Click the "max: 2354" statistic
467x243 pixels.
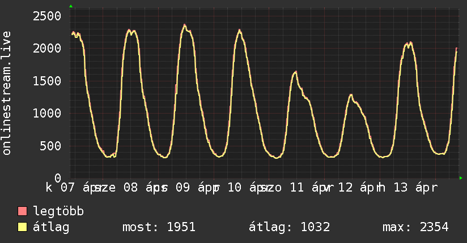point(415,228)
